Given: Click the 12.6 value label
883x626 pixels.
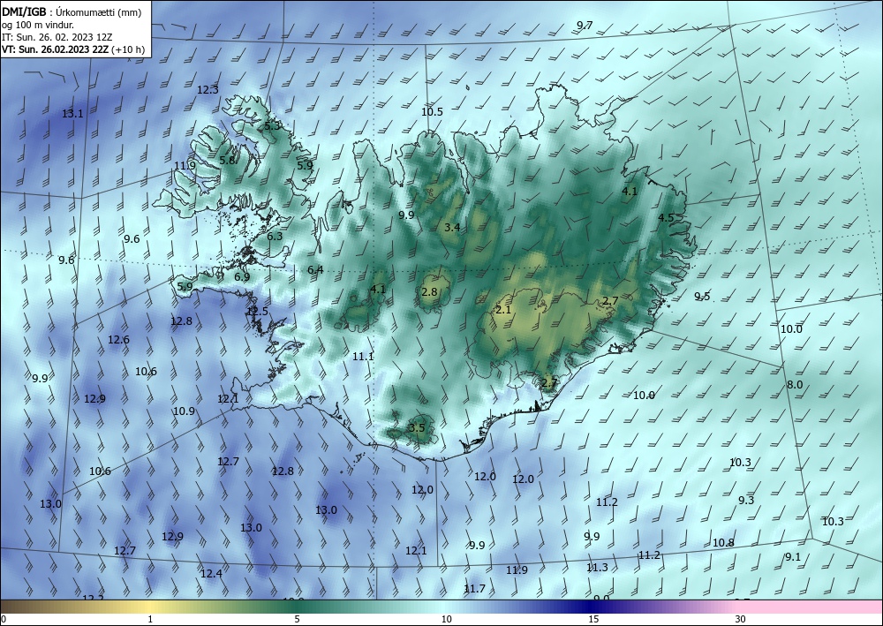Looking at the screenshot, I should (x=118, y=340).
